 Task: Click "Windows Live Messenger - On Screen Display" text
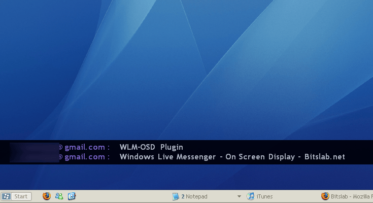coord(207,157)
